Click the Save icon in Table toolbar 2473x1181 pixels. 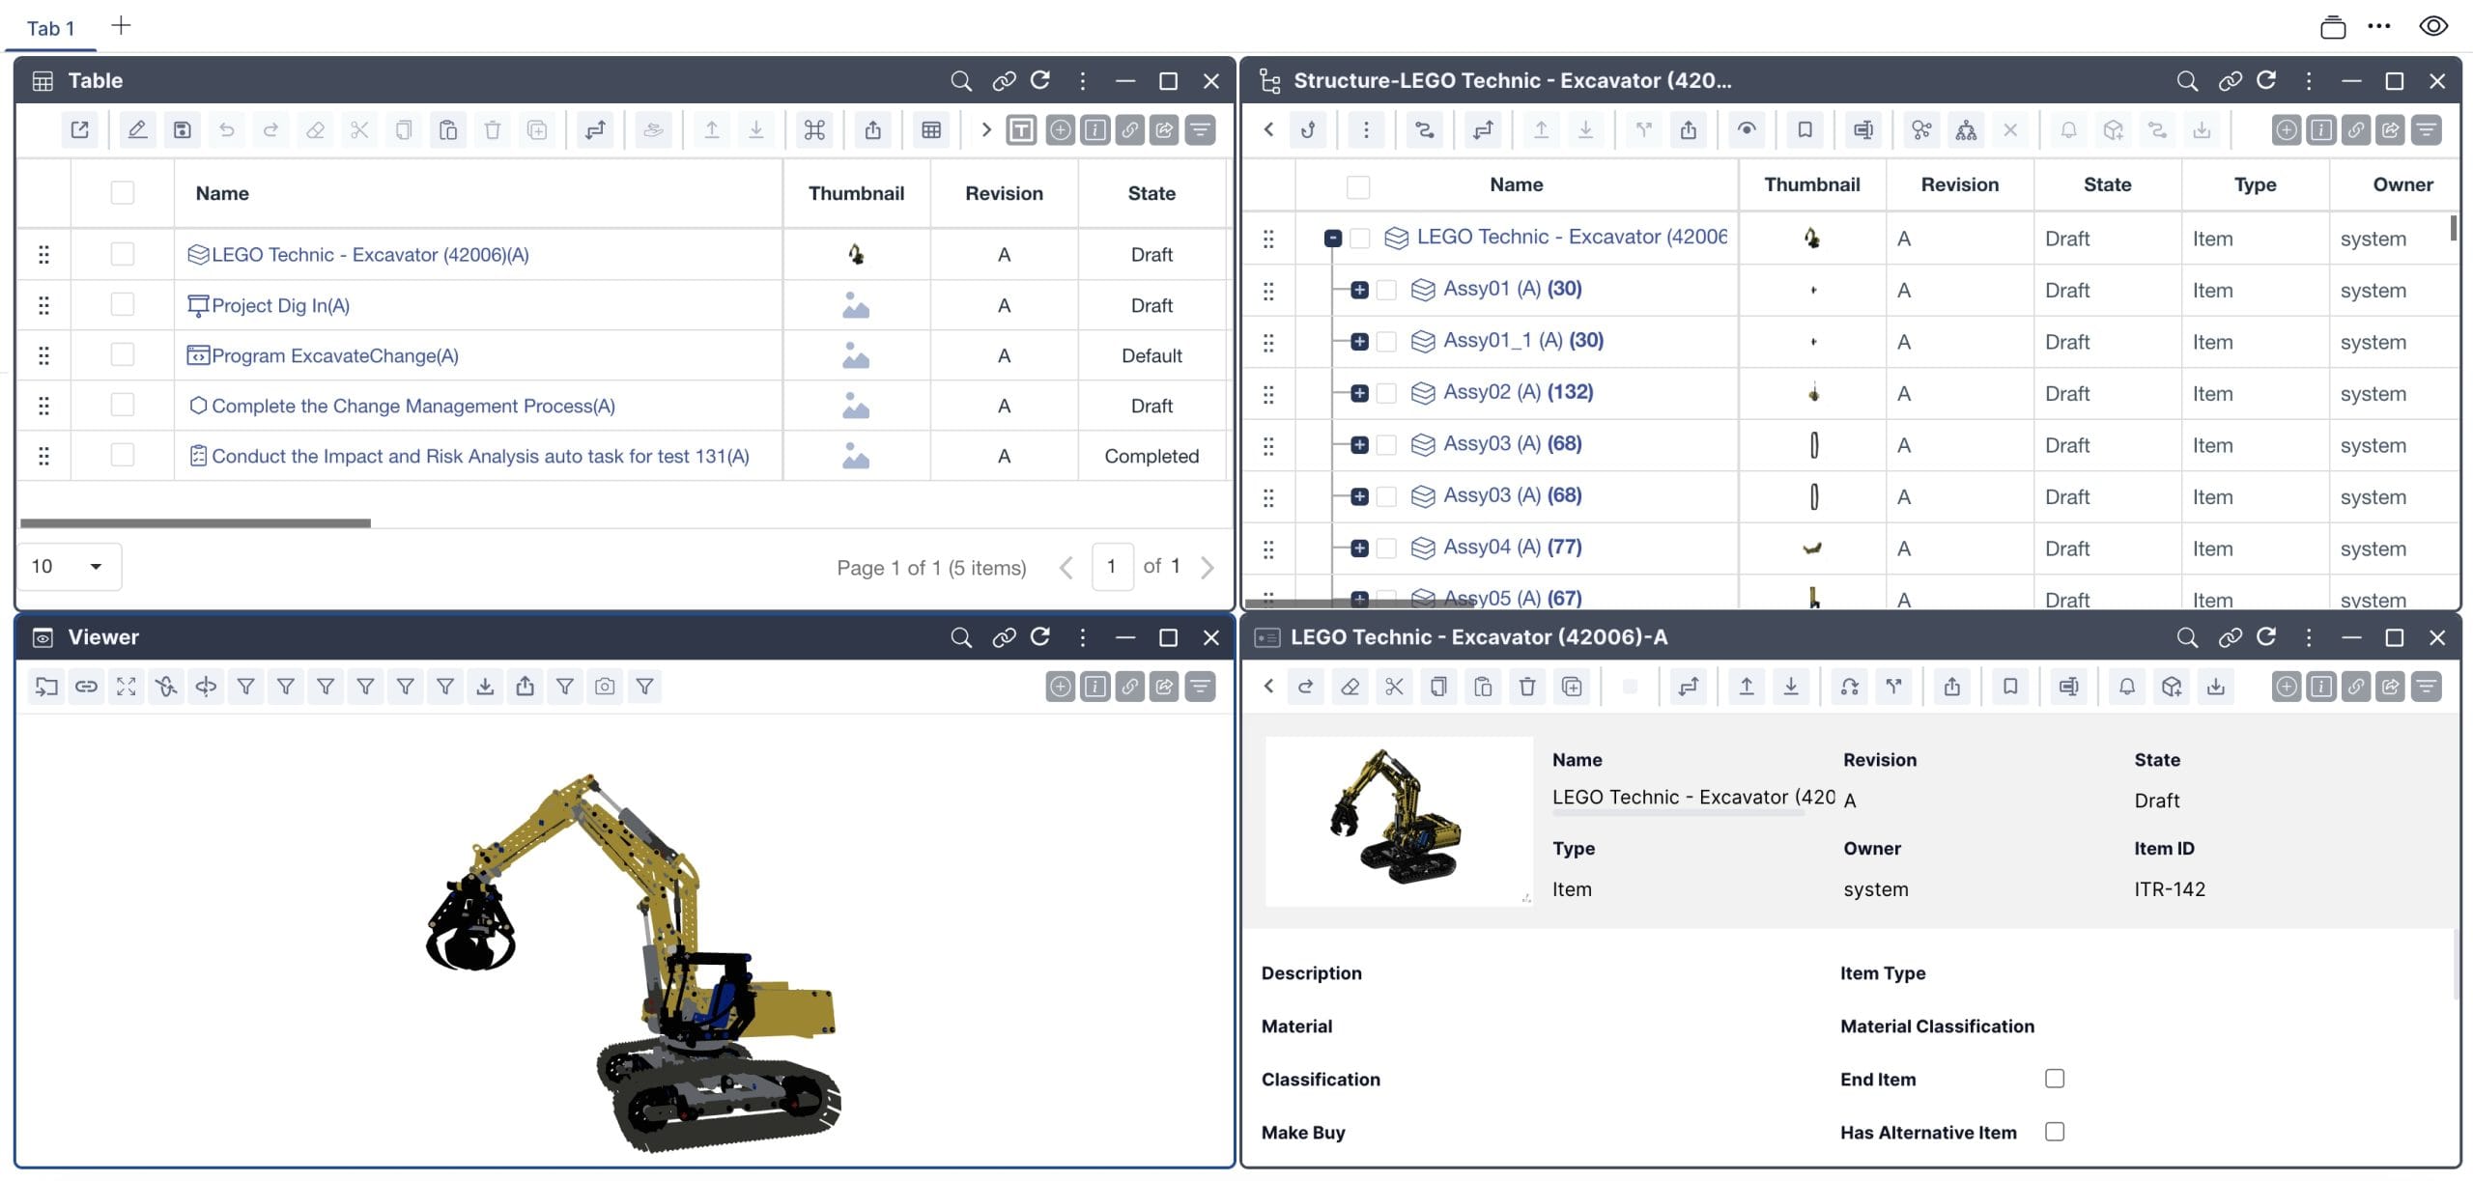click(x=182, y=130)
